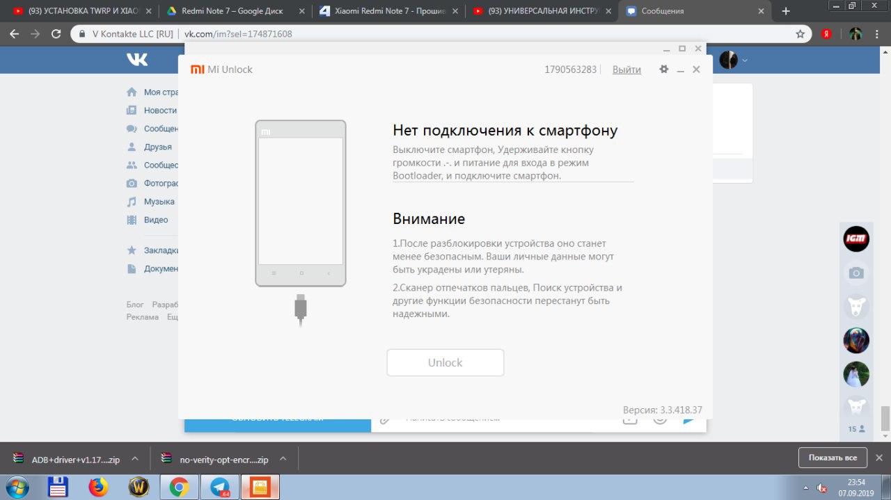891x500 pixels.
Task: Open Новости news icon in VK sidebar
Action: pos(132,111)
